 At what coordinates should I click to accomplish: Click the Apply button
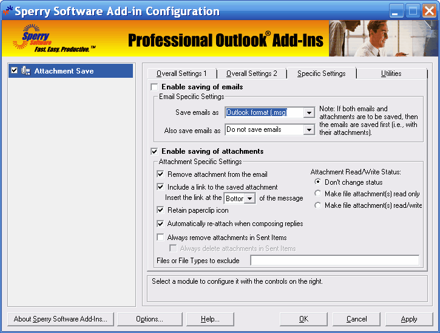click(x=409, y=319)
